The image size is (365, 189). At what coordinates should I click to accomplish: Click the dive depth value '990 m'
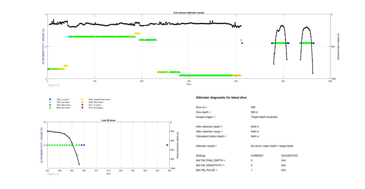255,112
